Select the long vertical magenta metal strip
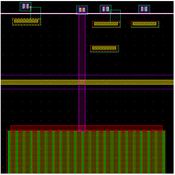The height and width of the screenshot is (175, 175). point(82,71)
